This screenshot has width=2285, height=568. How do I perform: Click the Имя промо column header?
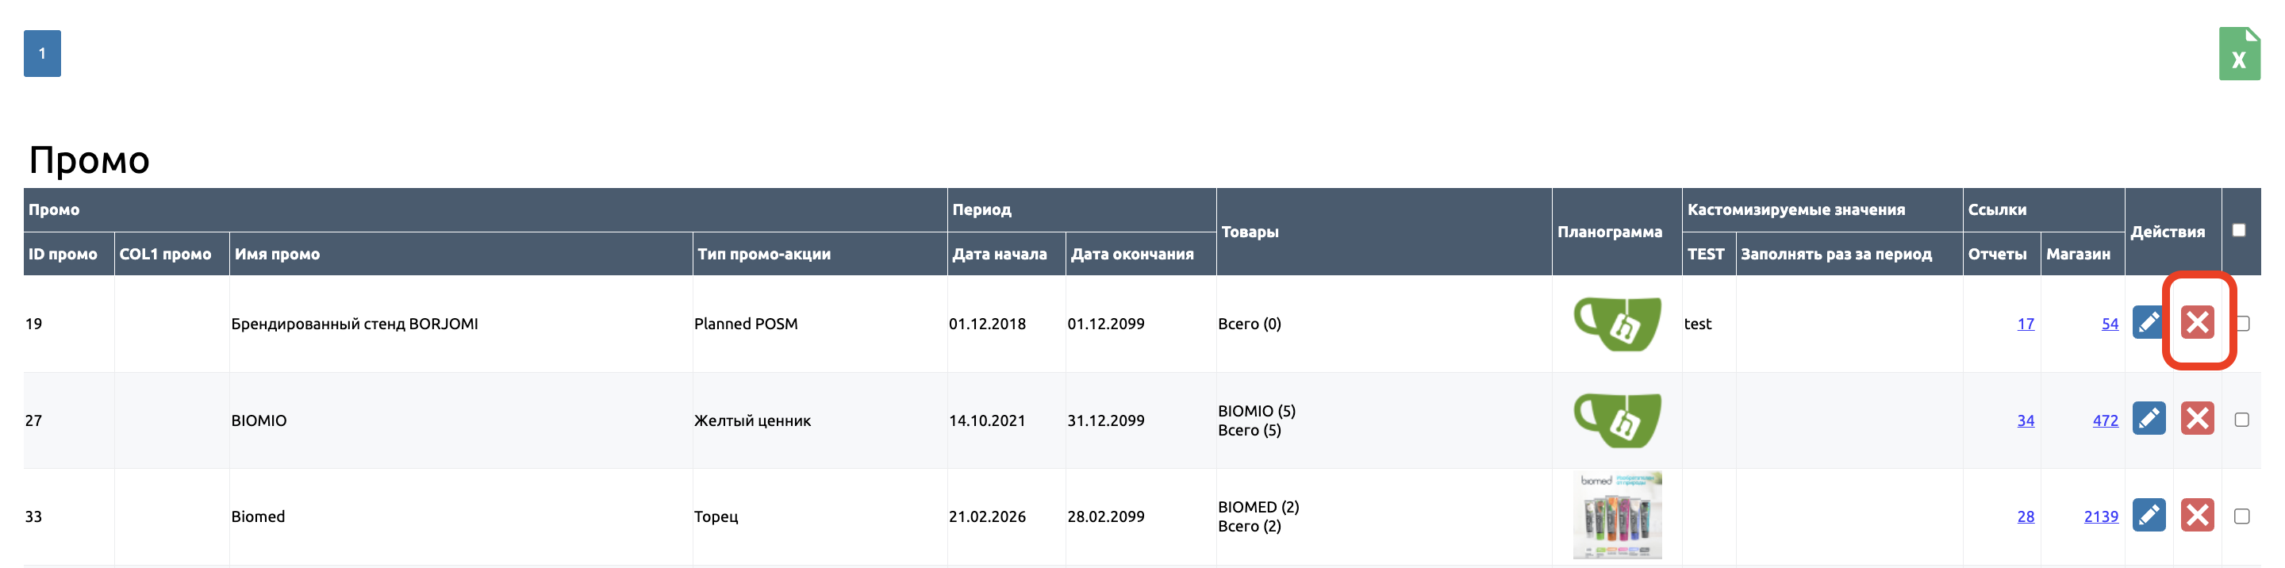pyautogui.click(x=277, y=254)
